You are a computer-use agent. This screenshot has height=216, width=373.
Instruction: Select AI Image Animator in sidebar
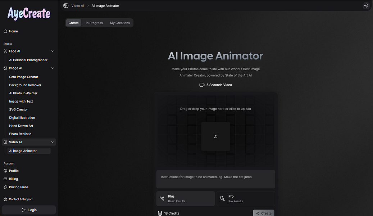(29, 151)
